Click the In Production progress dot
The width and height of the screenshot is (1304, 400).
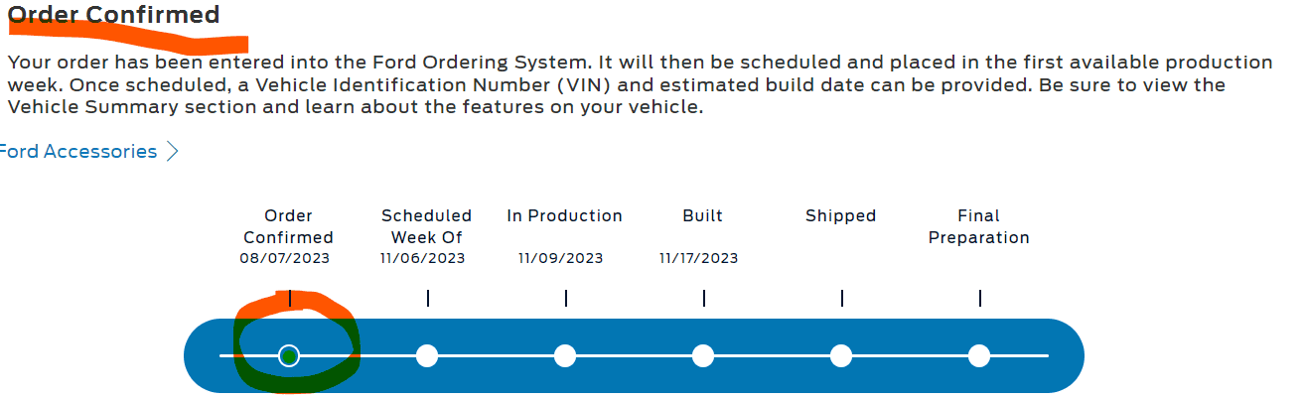coord(565,355)
